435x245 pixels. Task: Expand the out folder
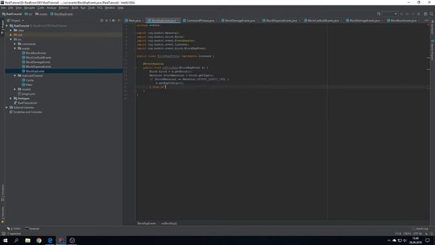click(11, 35)
